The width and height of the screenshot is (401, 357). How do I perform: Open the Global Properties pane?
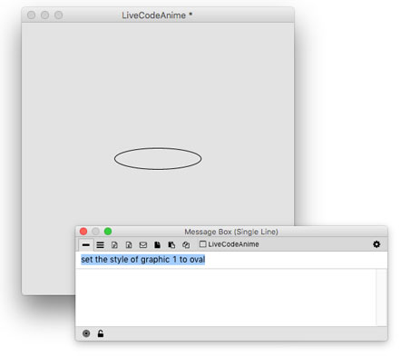pyautogui.click(x=114, y=244)
